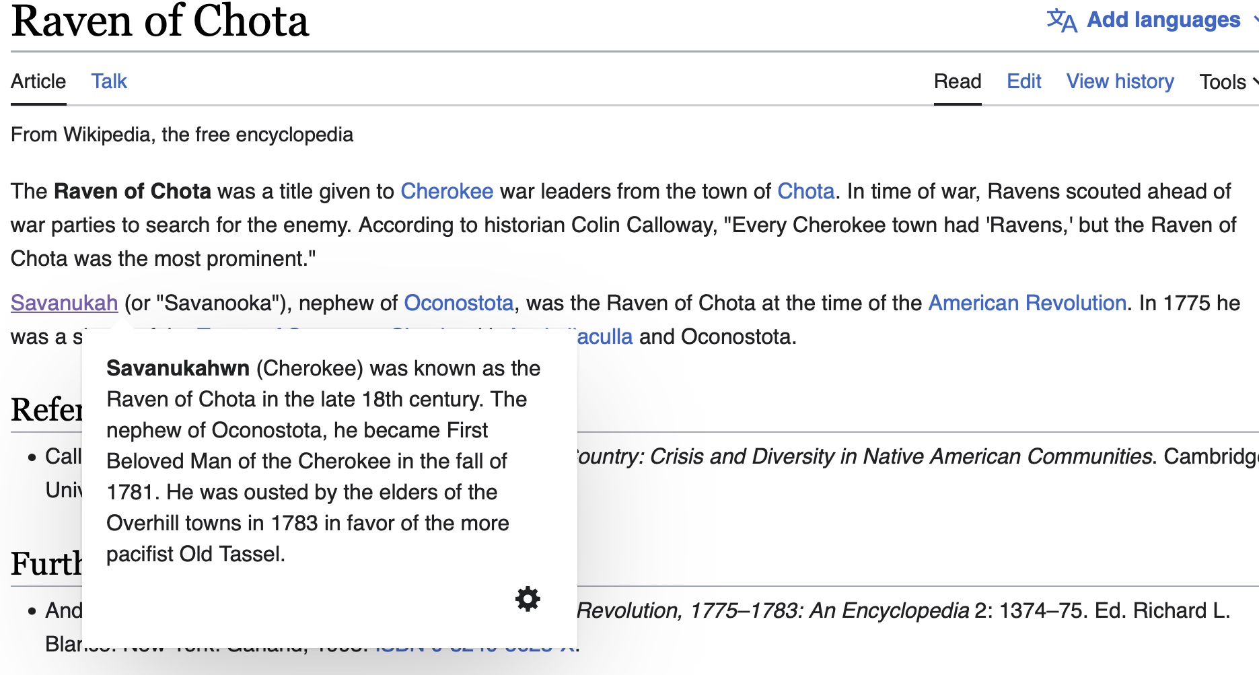Expand the Add languages dropdown
Screen dimensions: 1259x675
click(1163, 20)
